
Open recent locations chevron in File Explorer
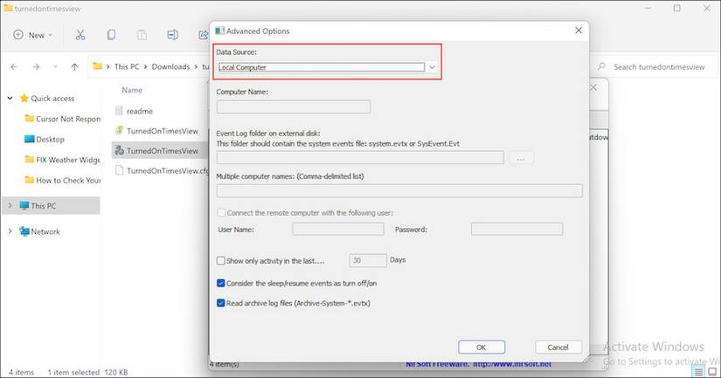coord(55,67)
